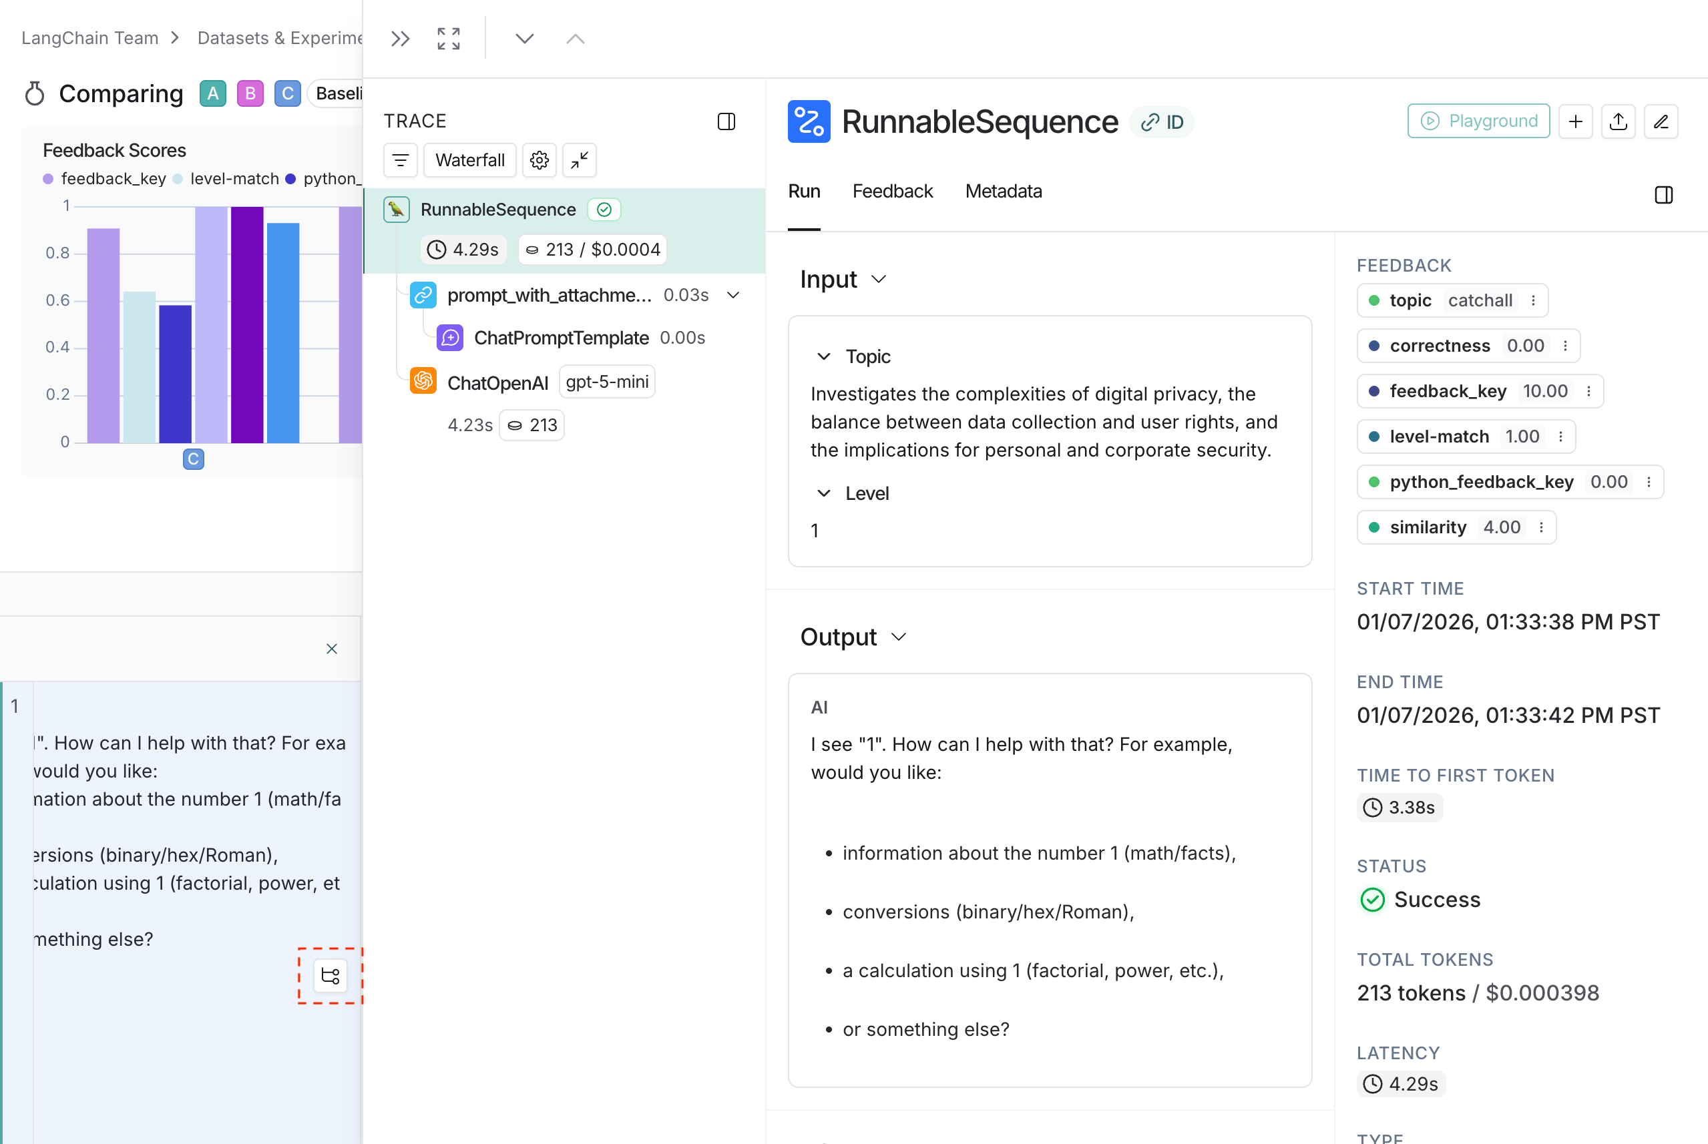This screenshot has height=1144, width=1708.
Task: Collapse all trace nodes icon
Action: [x=580, y=160]
